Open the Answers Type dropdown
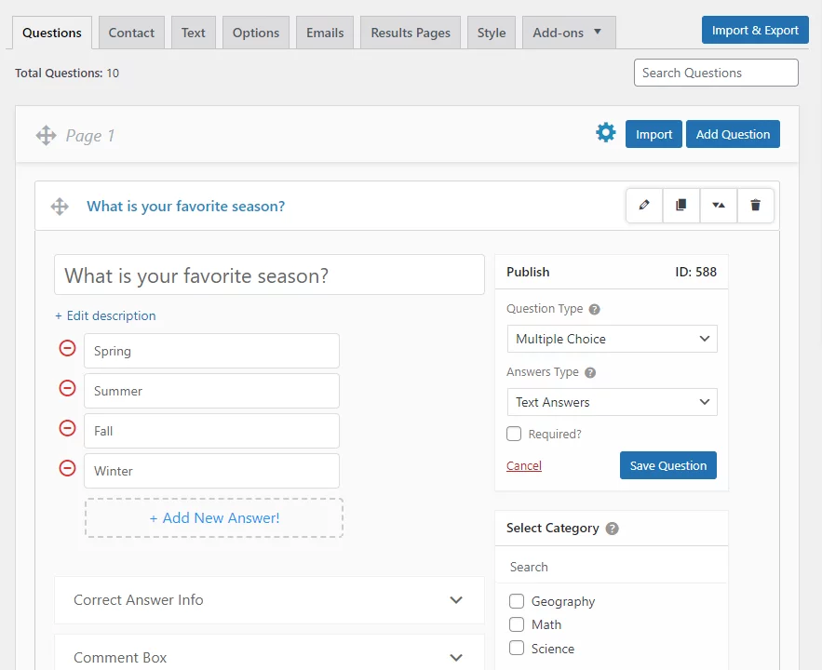This screenshot has height=670, width=822. pos(612,402)
